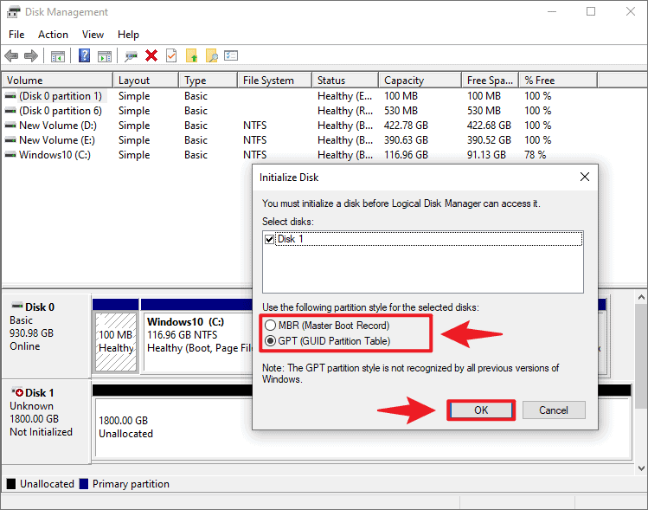Sort by the File System column header
This screenshot has width=648, height=510.
274,81
